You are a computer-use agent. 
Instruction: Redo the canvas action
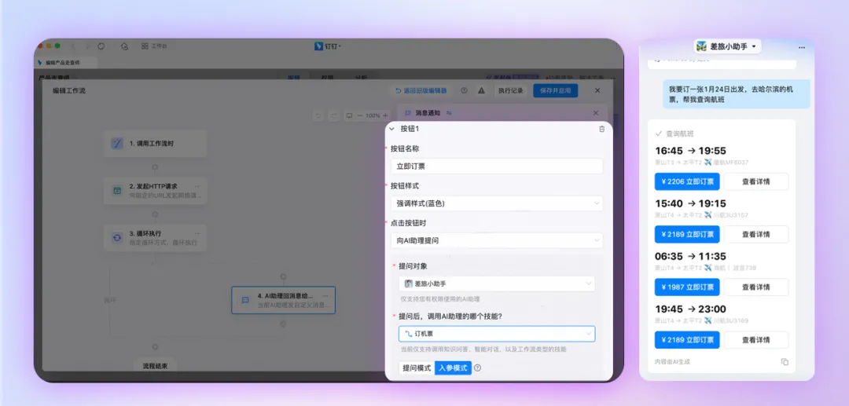point(334,115)
